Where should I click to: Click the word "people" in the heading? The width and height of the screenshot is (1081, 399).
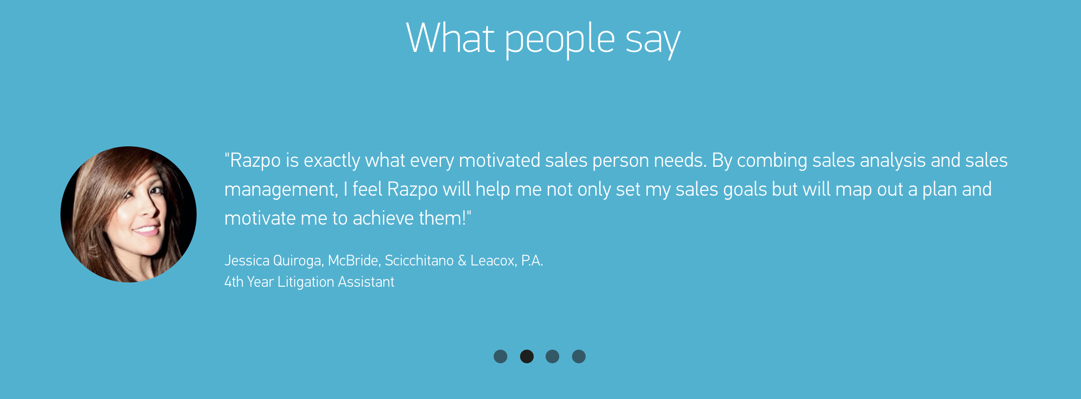point(560,39)
